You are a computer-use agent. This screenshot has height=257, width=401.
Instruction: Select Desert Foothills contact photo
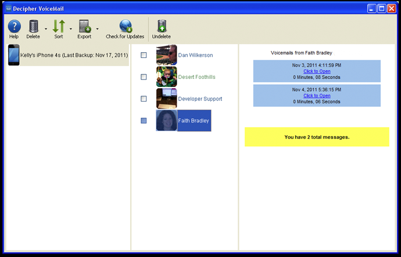click(x=166, y=77)
